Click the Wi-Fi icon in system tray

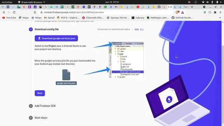(203, 2)
